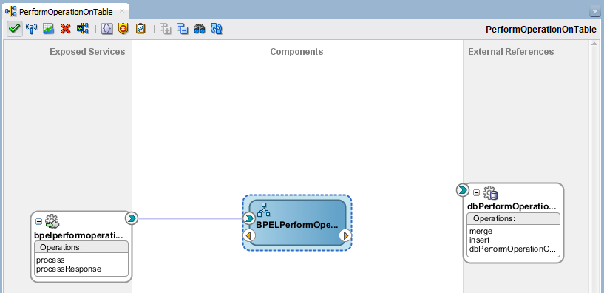Viewport: 604px width, 293px height.
Task: Click the BPEL component right orange arrow
Action: point(345,235)
